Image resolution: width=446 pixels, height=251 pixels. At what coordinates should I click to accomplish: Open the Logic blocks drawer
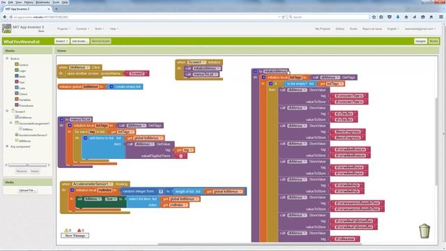(x=20, y=70)
